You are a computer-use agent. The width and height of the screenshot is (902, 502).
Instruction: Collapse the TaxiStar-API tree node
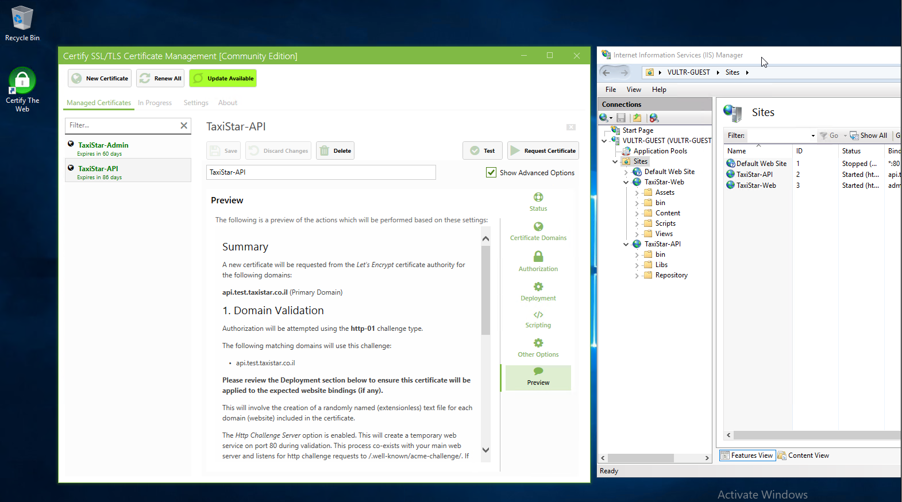coord(626,244)
